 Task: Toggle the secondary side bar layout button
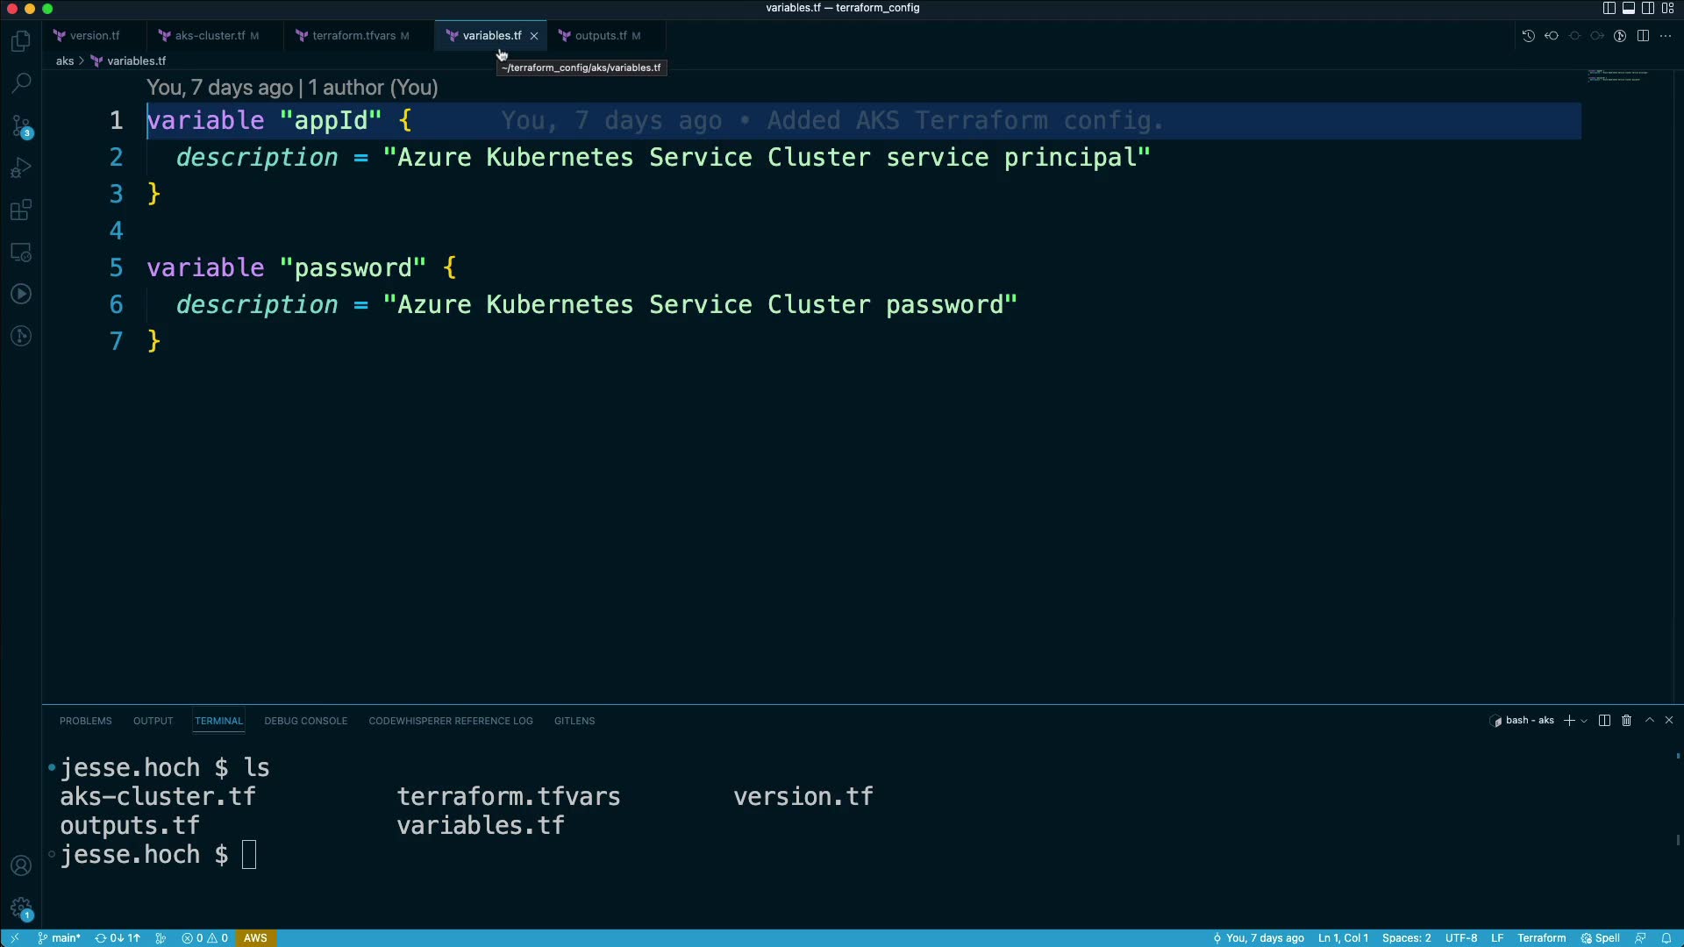pyautogui.click(x=1648, y=8)
